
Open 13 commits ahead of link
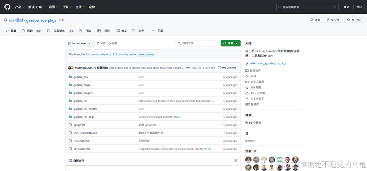[x=99, y=54]
